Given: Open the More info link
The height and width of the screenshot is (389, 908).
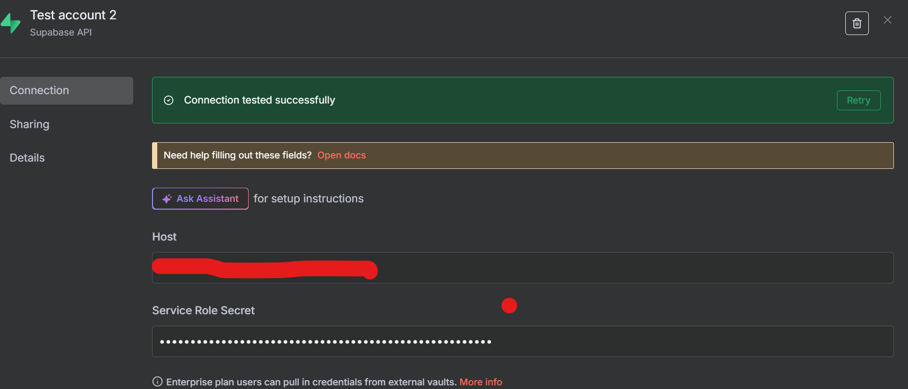Looking at the screenshot, I should click(481, 382).
